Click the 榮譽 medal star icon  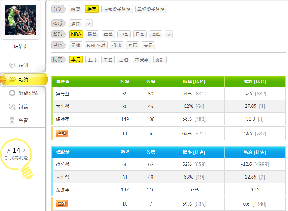tap(12, 120)
